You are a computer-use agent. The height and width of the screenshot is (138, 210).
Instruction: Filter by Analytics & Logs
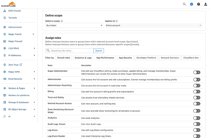pyautogui.click(x=83, y=58)
